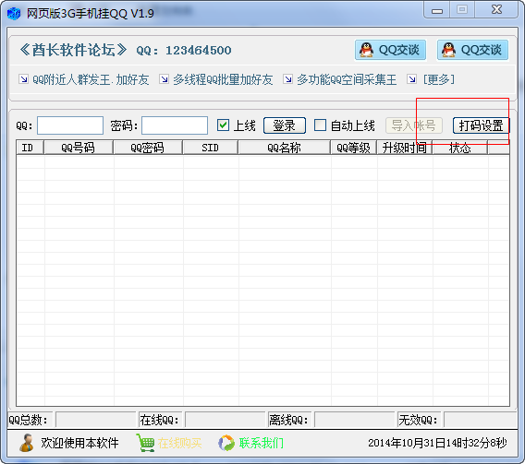Click the 在线QQ value field
The width and height of the screenshot is (525, 464).
pos(225,420)
